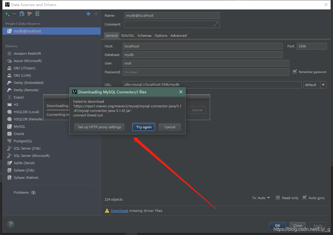Click the Port input field
This screenshot has height=235, width=333.
coord(312,46)
